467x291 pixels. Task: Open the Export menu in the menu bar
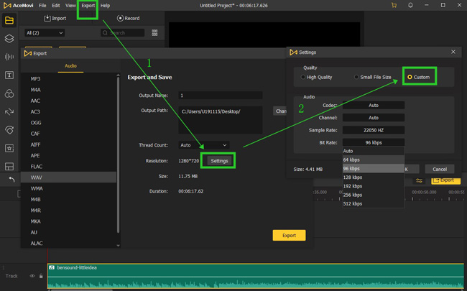click(x=88, y=6)
